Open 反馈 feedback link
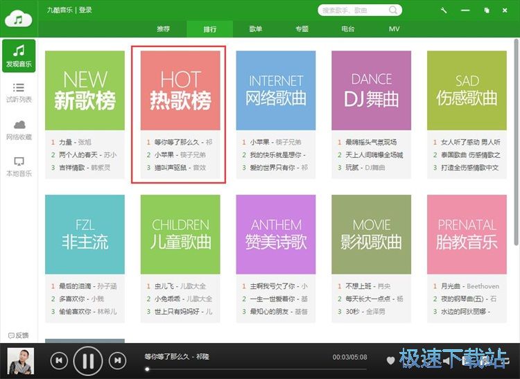This screenshot has height=379, width=520. [x=19, y=335]
